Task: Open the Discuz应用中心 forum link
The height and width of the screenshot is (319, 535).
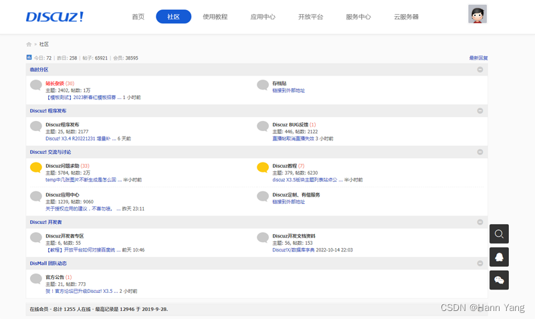Action: (62, 195)
